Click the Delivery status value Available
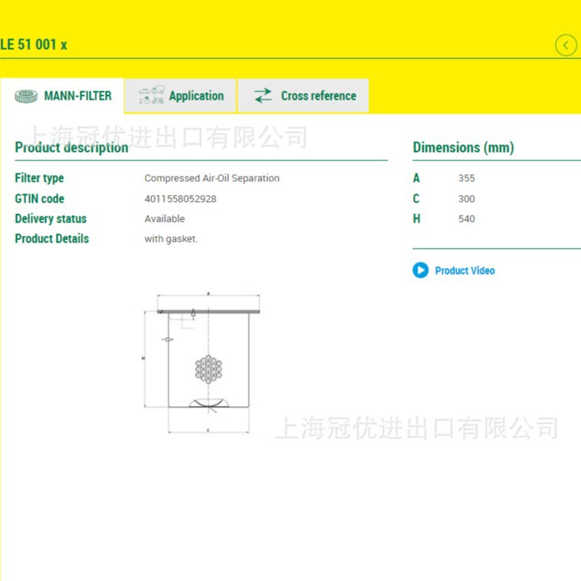The height and width of the screenshot is (581, 581). tap(164, 219)
